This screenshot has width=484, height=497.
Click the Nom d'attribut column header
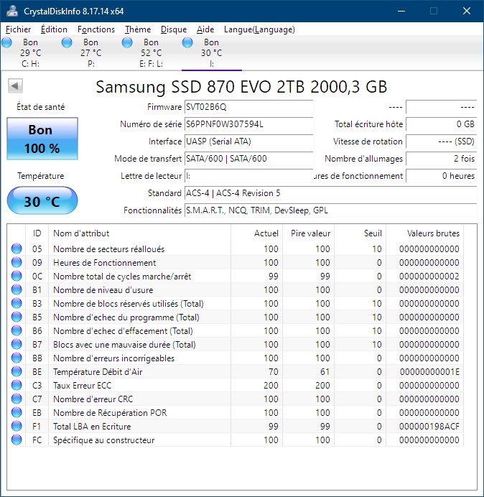[x=139, y=233]
